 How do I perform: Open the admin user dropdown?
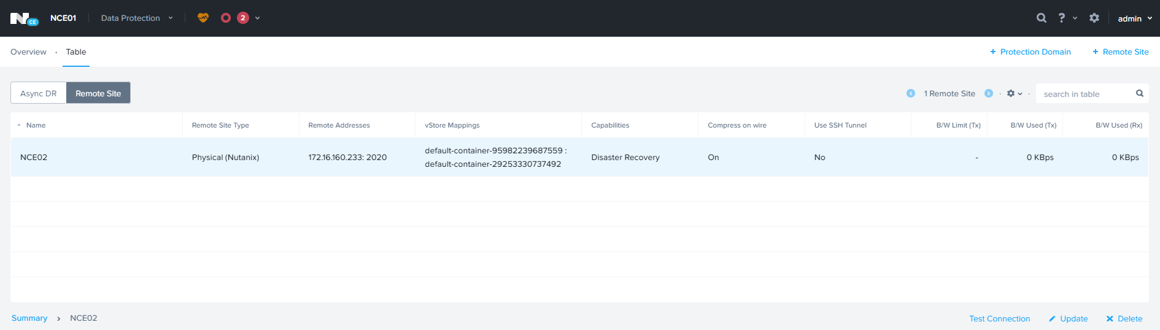click(1134, 18)
